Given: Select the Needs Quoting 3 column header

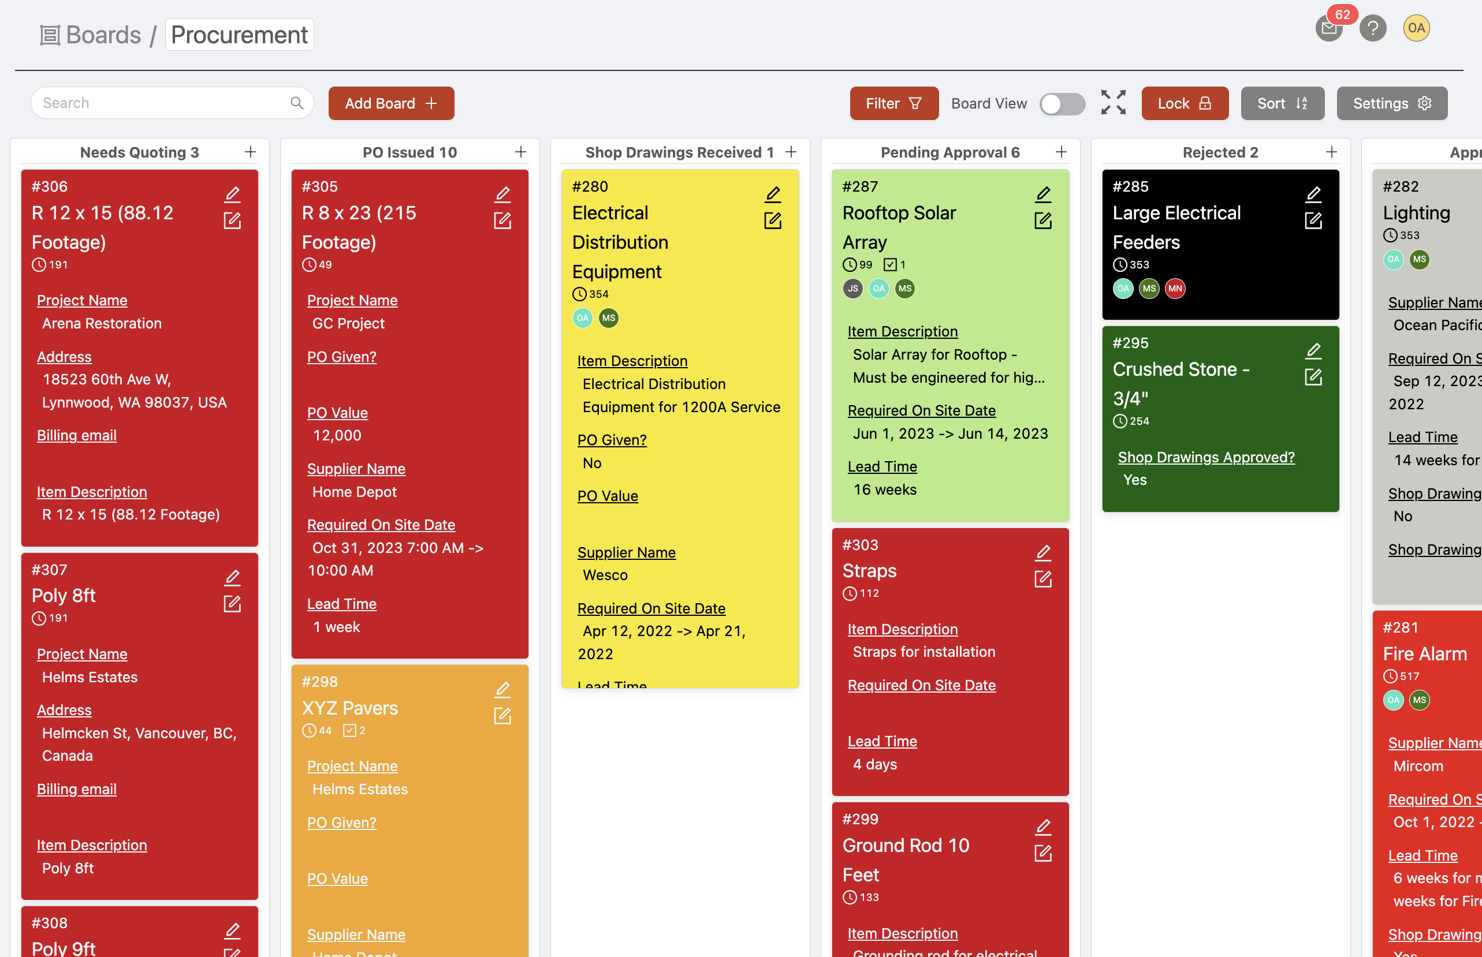Looking at the screenshot, I should point(139,152).
